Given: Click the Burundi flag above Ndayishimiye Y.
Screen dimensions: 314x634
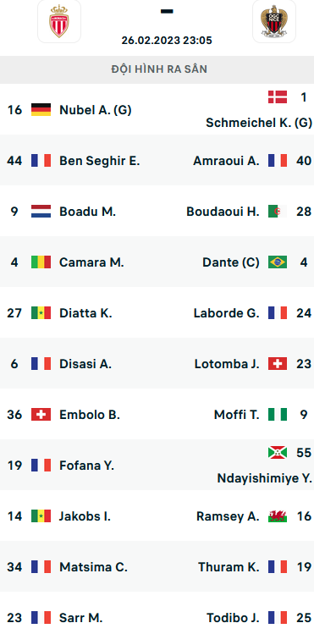Looking at the screenshot, I should (x=278, y=452).
